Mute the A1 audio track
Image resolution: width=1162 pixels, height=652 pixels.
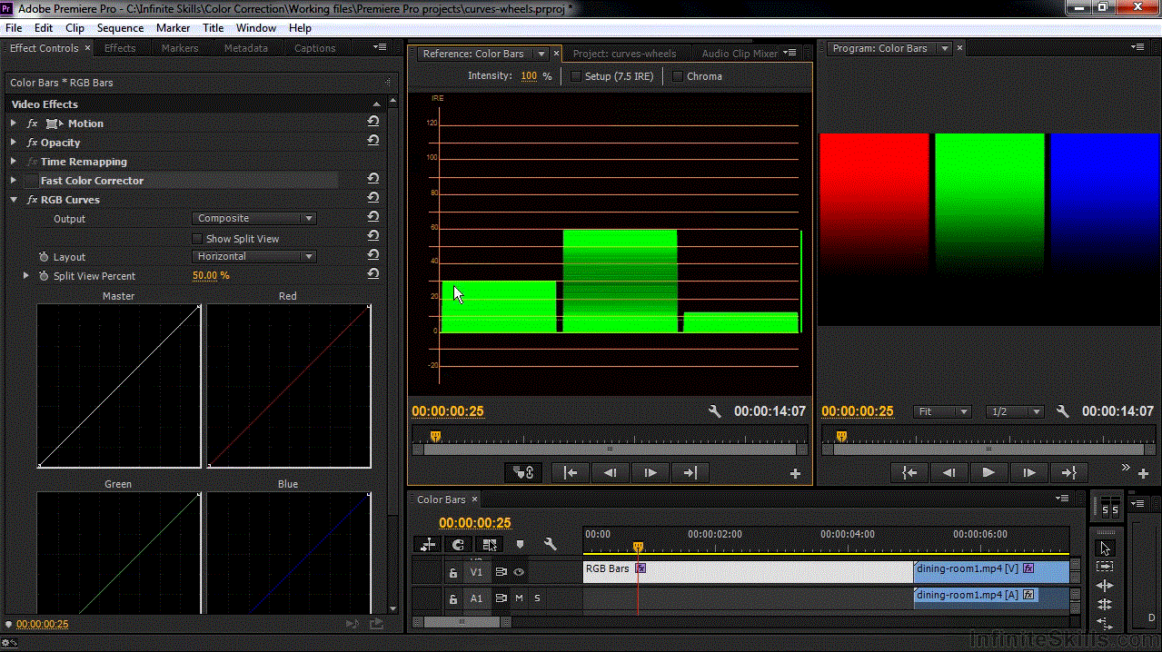coord(519,598)
